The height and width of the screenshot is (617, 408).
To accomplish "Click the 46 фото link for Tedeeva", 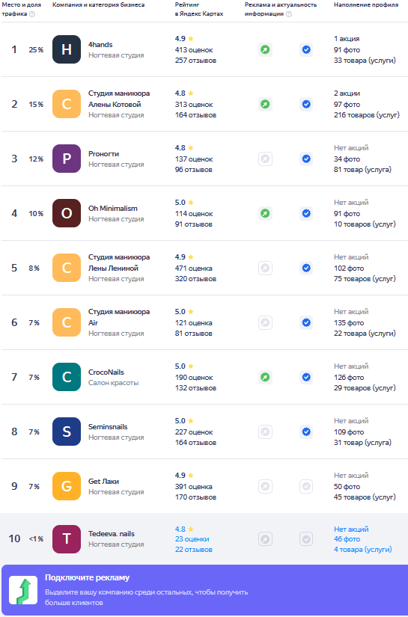I will pyautogui.click(x=347, y=539).
